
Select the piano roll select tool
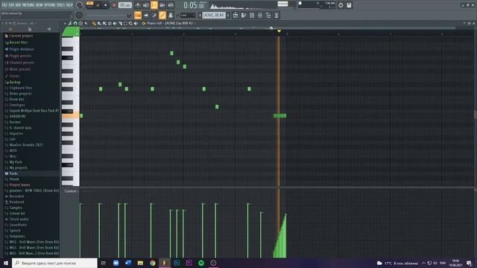click(125, 23)
